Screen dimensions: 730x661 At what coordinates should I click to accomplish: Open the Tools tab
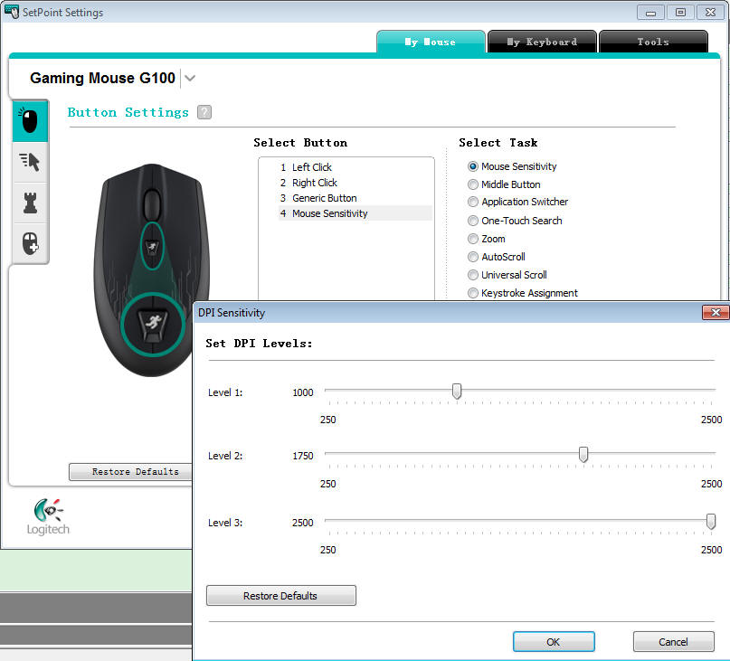point(653,42)
